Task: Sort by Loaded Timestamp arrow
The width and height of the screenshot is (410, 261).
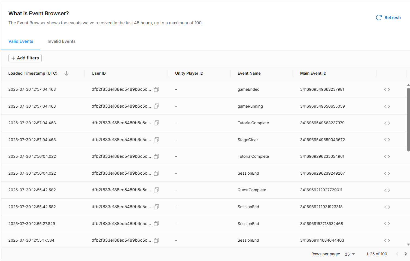Action: pyautogui.click(x=66, y=73)
